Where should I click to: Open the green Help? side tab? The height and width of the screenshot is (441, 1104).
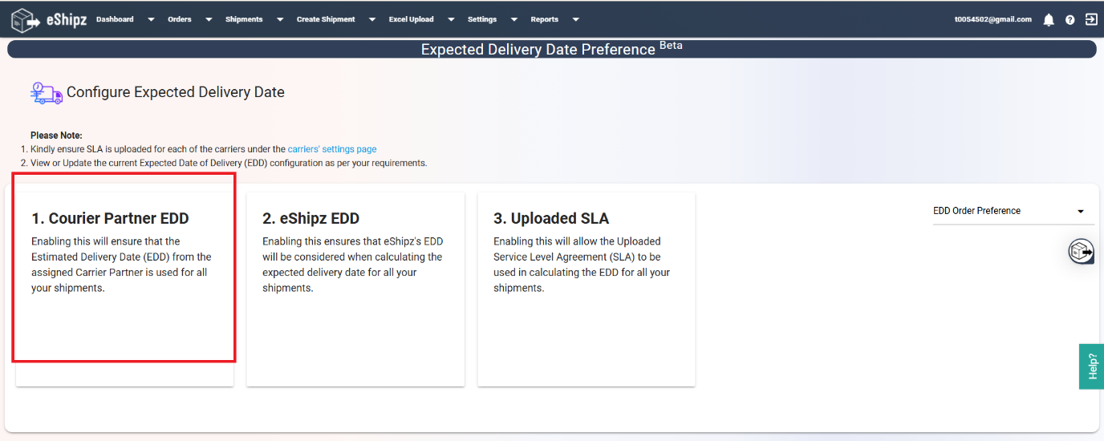click(1091, 366)
